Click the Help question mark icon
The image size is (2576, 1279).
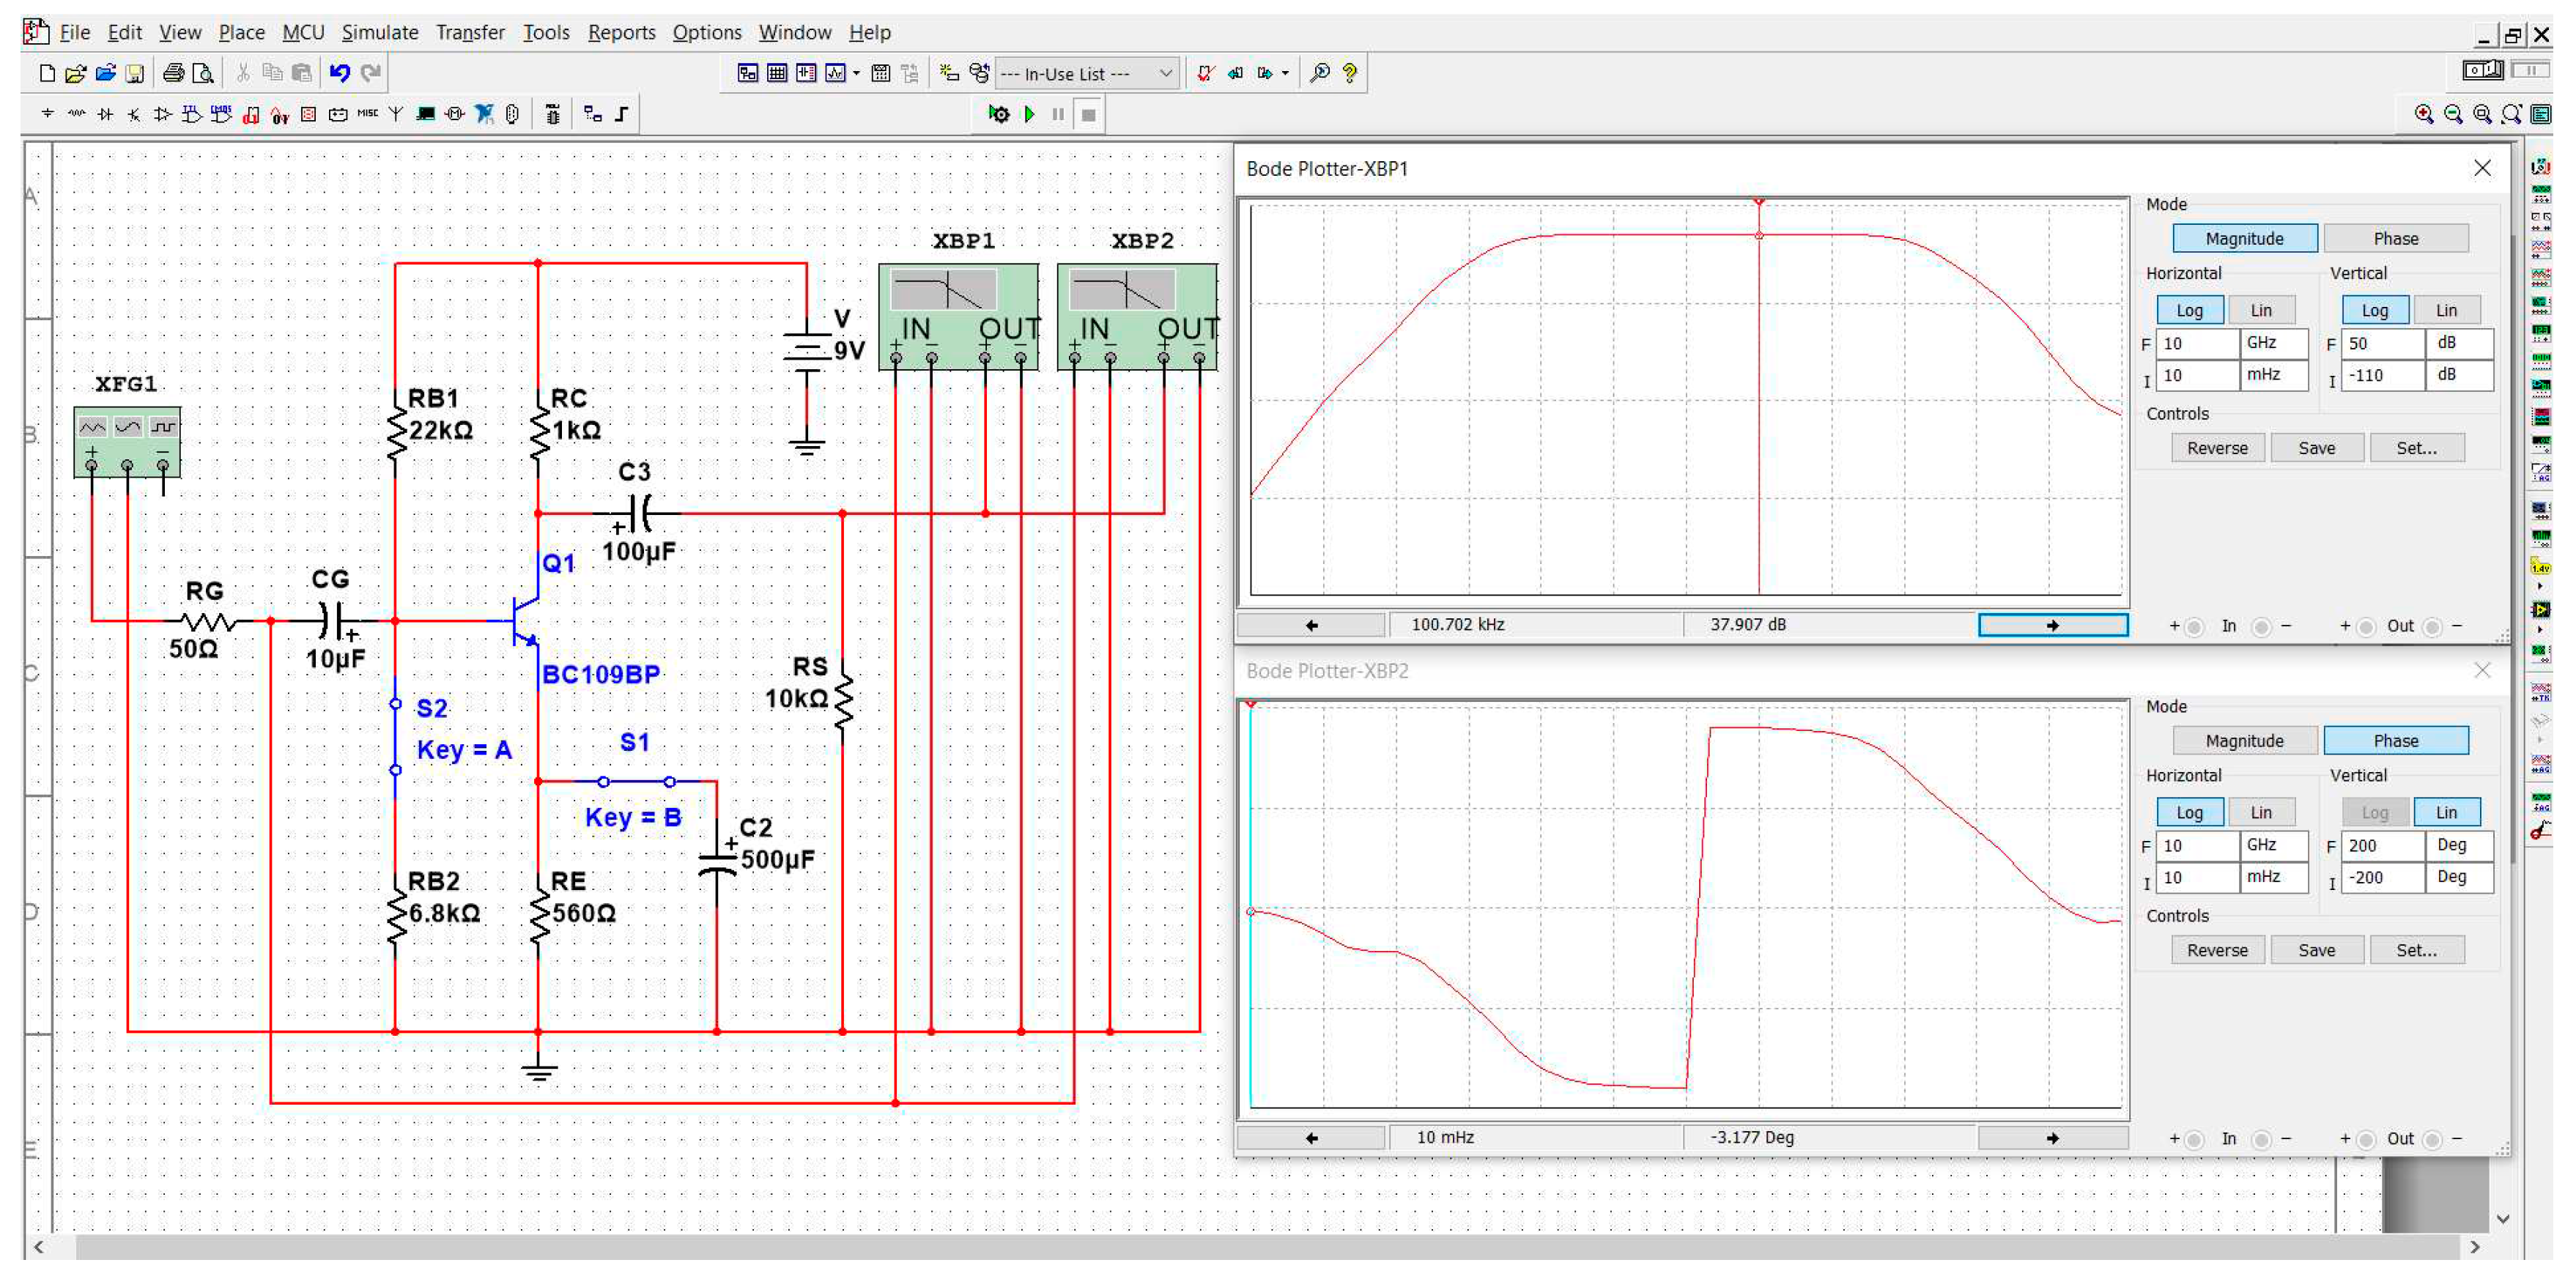(x=1350, y=73)
